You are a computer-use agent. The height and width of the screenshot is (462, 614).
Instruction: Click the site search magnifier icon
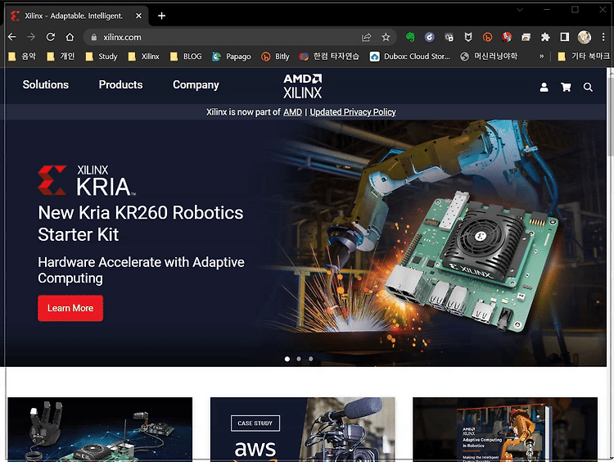[588, 87]
